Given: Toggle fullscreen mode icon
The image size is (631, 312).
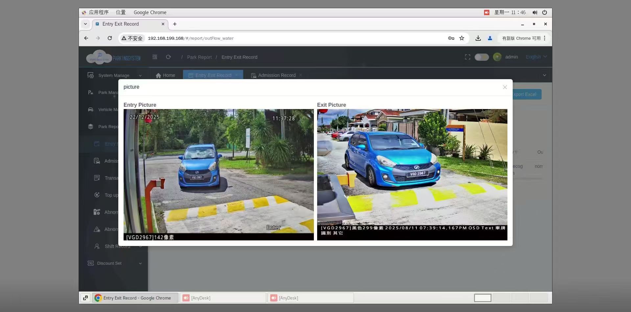Looking at the screenshot, I should tap(468, 57).
